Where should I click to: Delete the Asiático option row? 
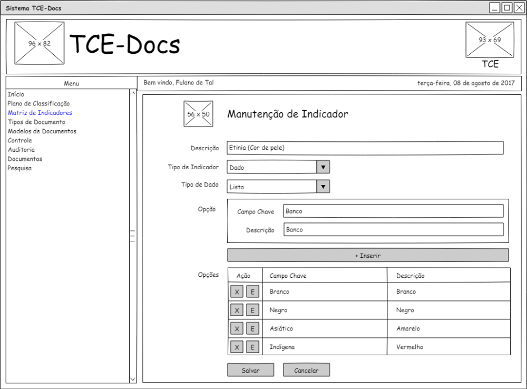click(x=237, y=329)
